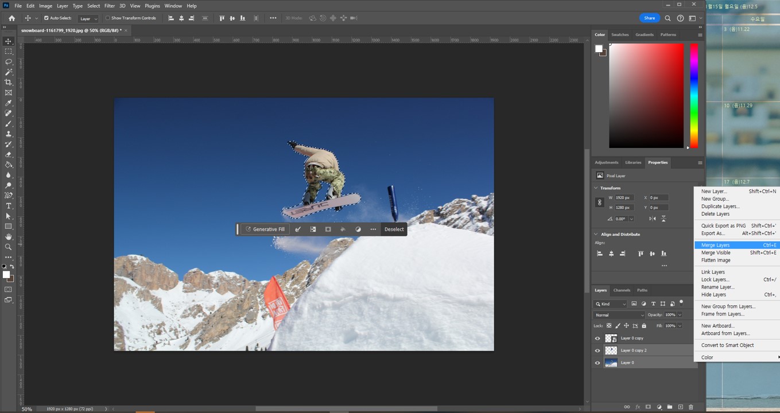Toggle layer filtering on/off switch
The image size is (780, 413).
coord(681,302)
